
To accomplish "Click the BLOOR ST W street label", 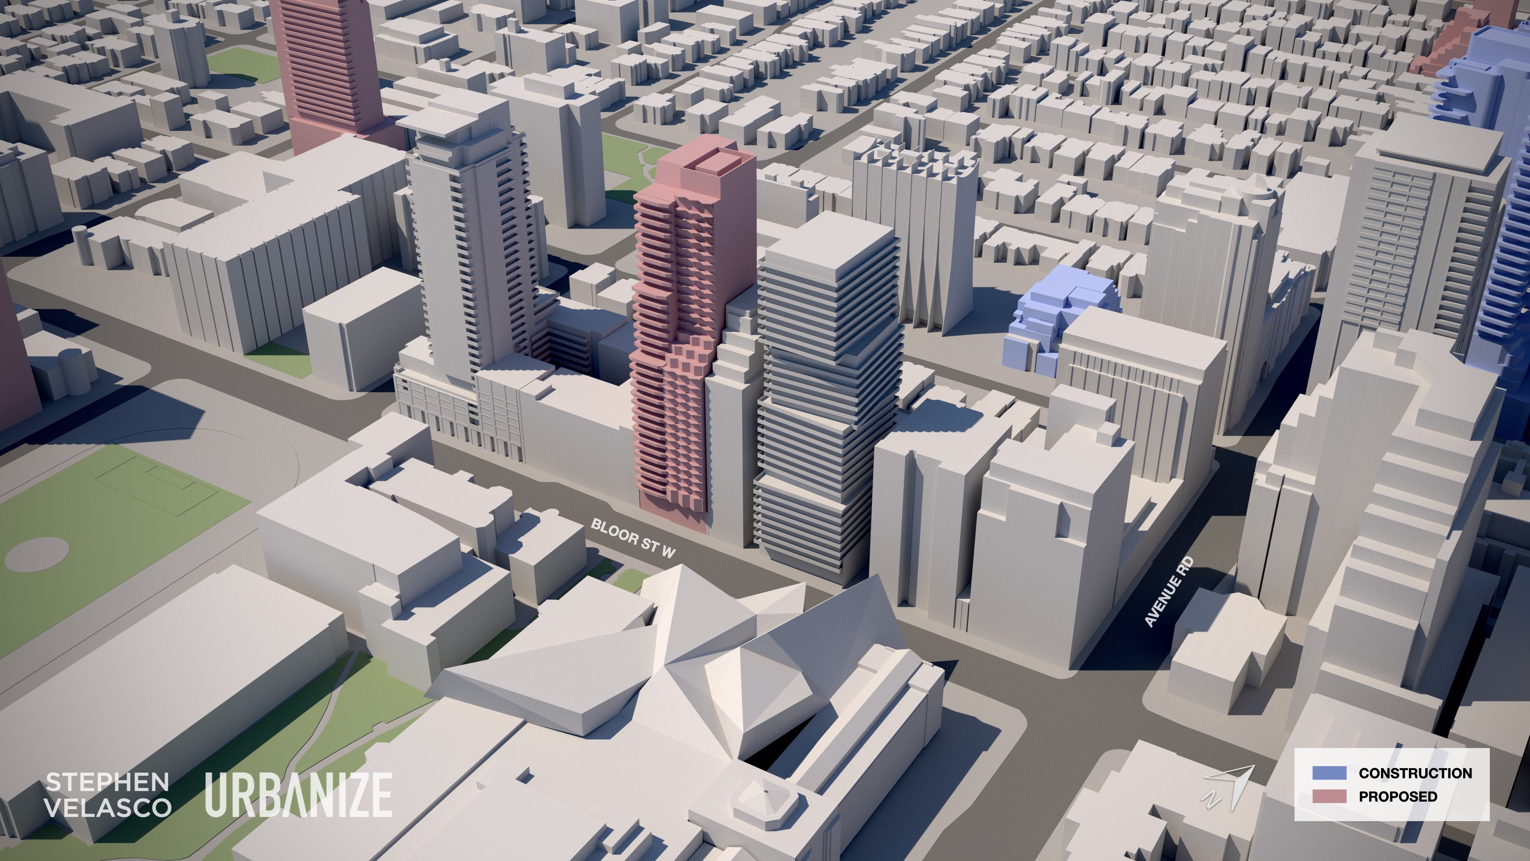I will coord(634,539).
